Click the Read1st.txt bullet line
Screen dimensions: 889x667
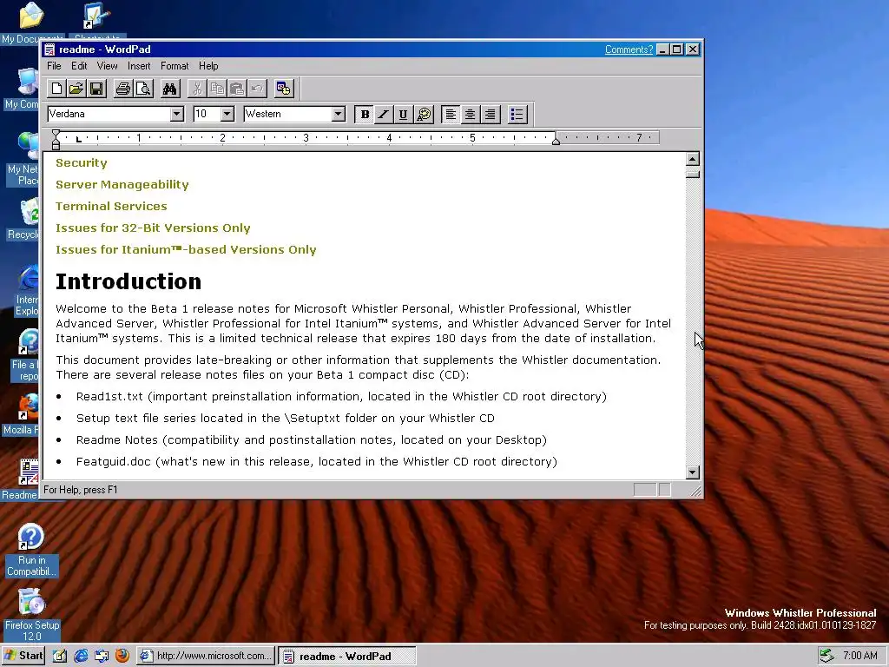pyautogui.click(x=341, y=396)
